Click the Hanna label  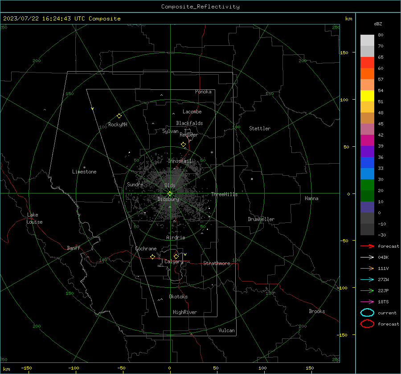tap(311, 198)
